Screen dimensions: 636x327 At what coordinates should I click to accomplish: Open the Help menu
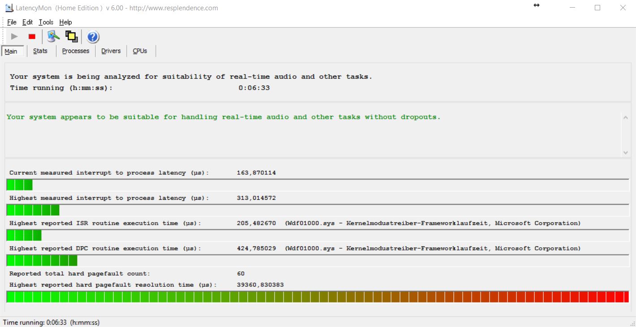(65, 22)
